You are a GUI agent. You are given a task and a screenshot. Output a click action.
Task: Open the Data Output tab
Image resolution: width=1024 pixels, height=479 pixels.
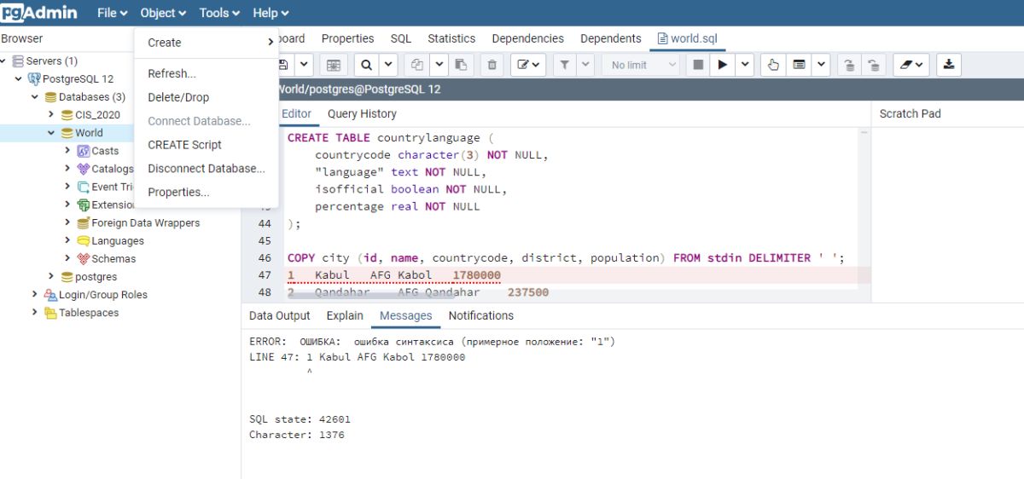point(280,315)
